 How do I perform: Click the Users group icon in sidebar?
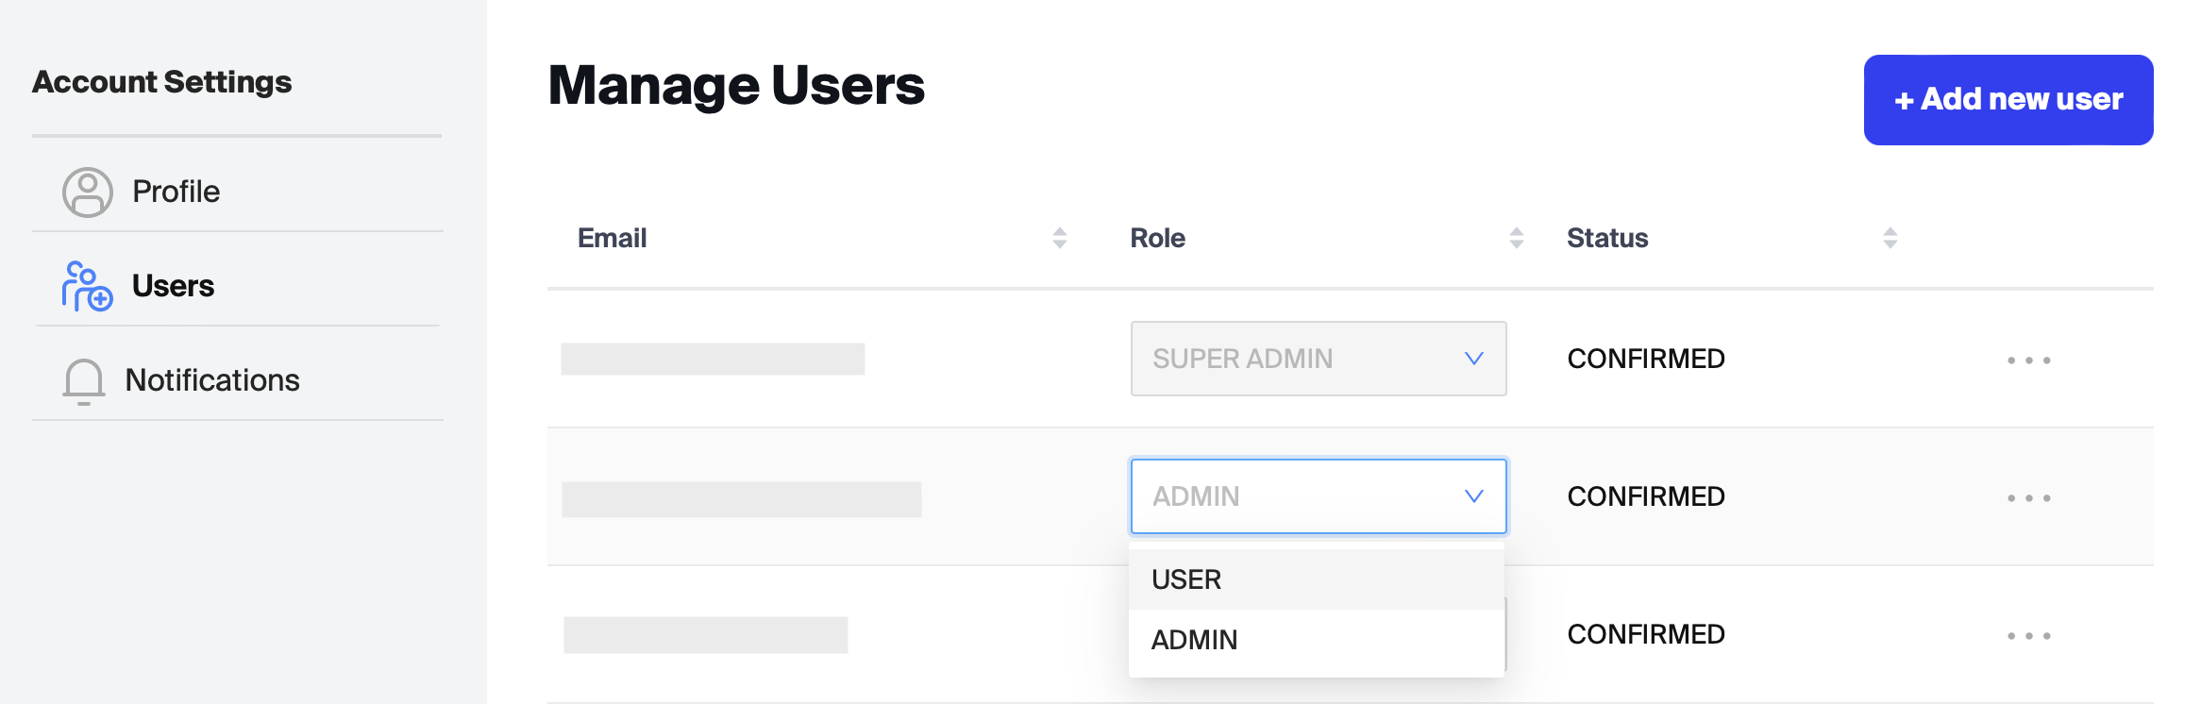point(87,287)
